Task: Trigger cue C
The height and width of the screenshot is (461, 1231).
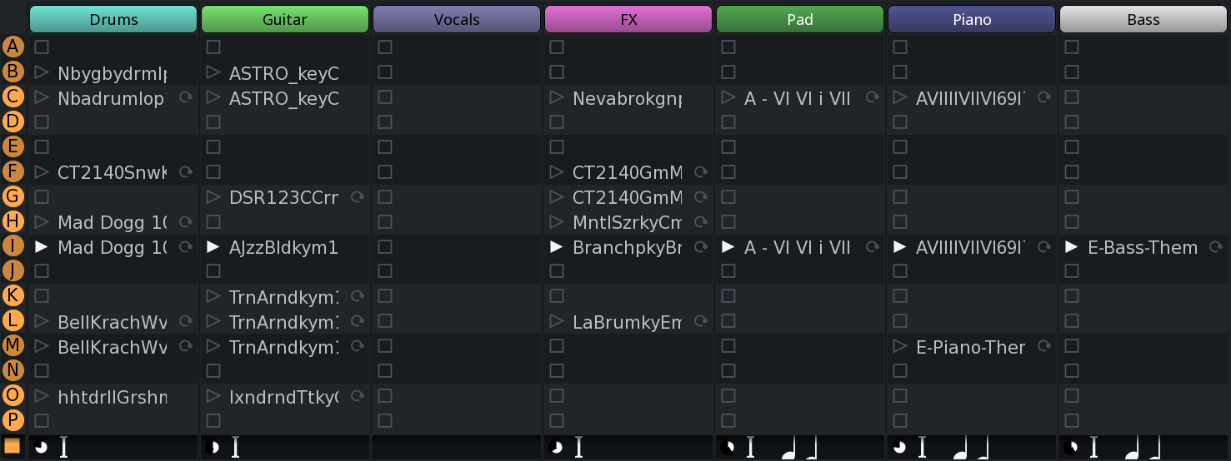Action: tap(13, 97)
